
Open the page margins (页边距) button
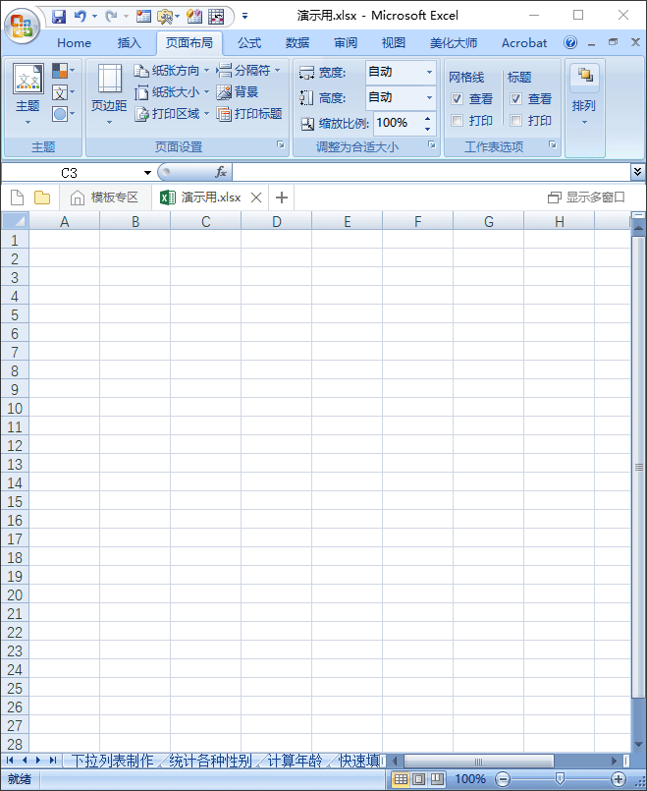tap(109, 95)
